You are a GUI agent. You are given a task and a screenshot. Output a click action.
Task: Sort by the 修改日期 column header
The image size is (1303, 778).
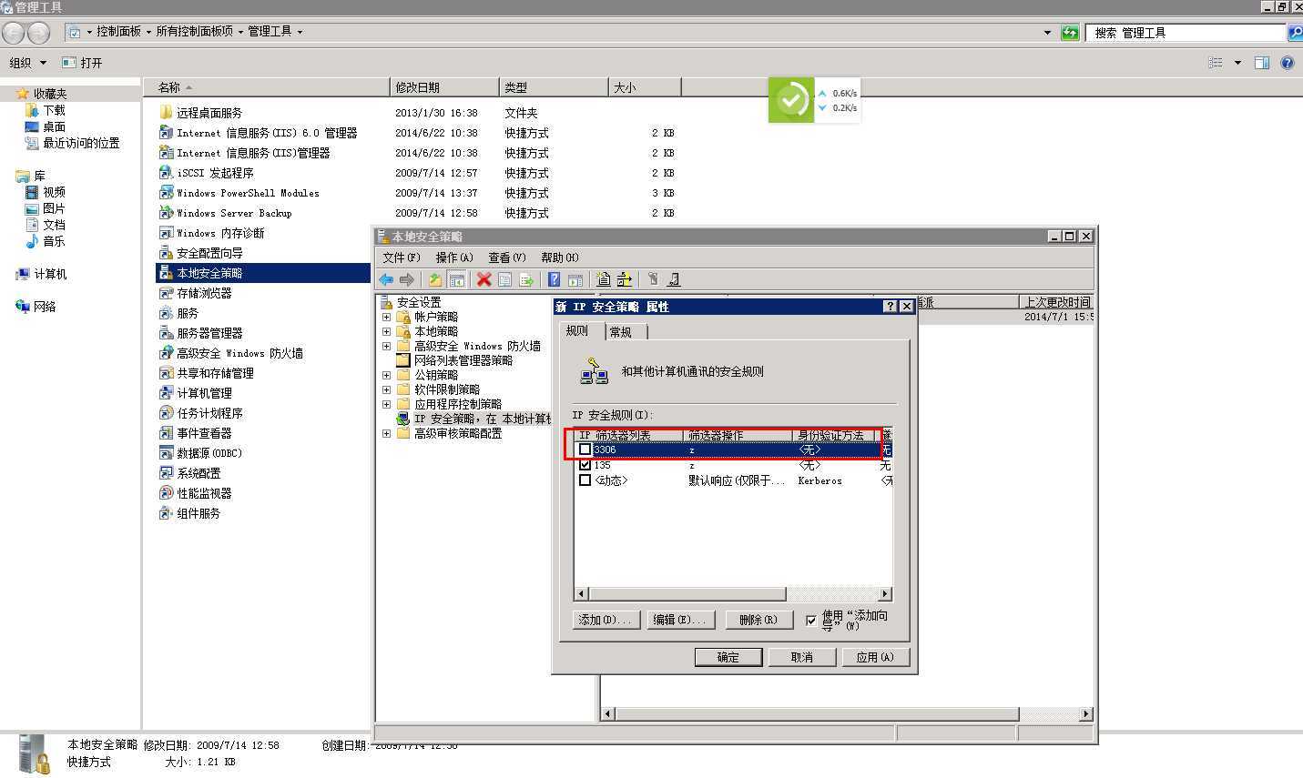(x=444, y=87)
